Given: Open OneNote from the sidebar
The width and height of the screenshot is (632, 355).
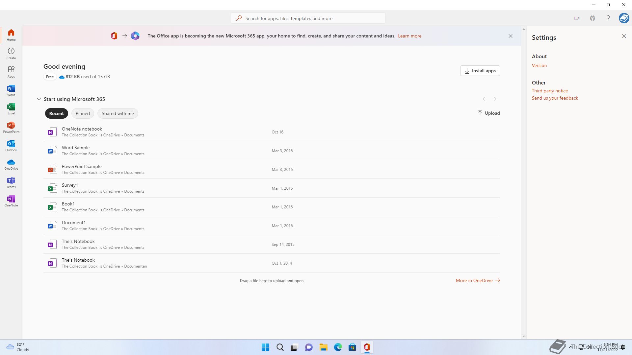Looking at the screenshot, I should tap(11, 201).
